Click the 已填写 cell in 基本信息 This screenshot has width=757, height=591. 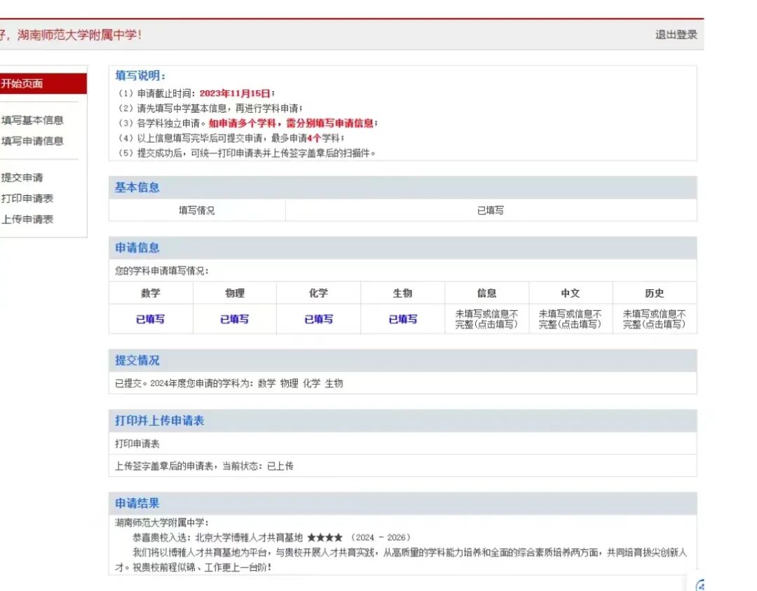pyautogui.click(x=491, y=210)
